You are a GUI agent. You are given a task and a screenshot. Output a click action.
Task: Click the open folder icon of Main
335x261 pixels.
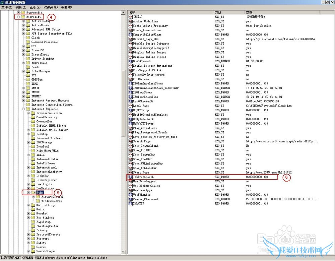click(33, 193)
